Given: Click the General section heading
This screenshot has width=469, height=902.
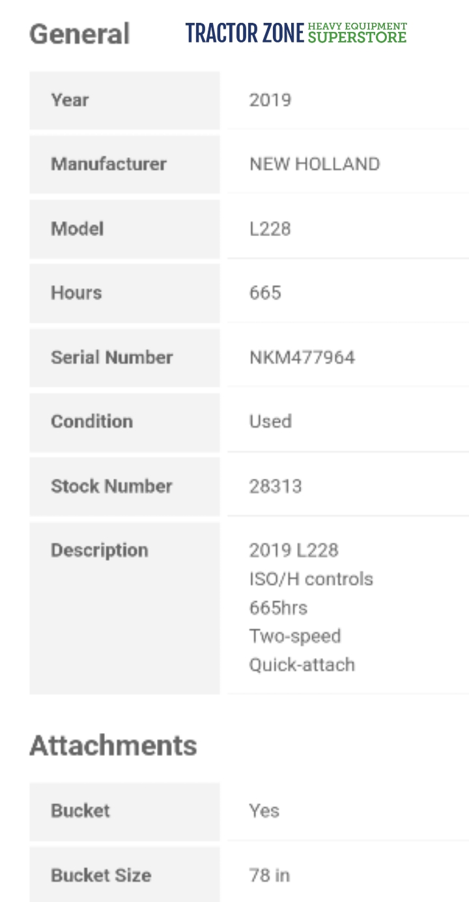Looking at the screenshot, I should [79, 34].
